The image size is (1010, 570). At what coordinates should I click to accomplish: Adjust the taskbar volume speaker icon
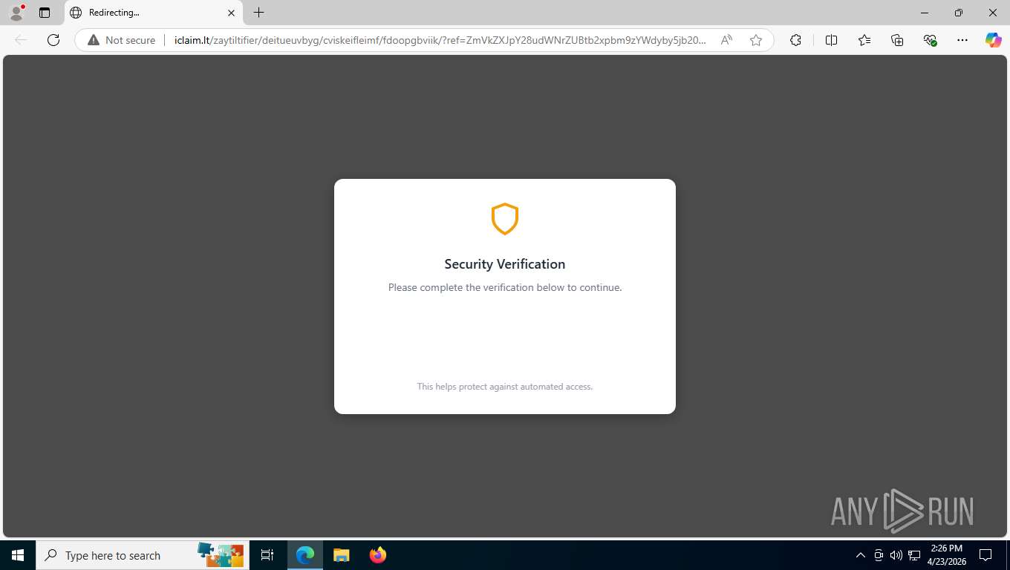896,555
